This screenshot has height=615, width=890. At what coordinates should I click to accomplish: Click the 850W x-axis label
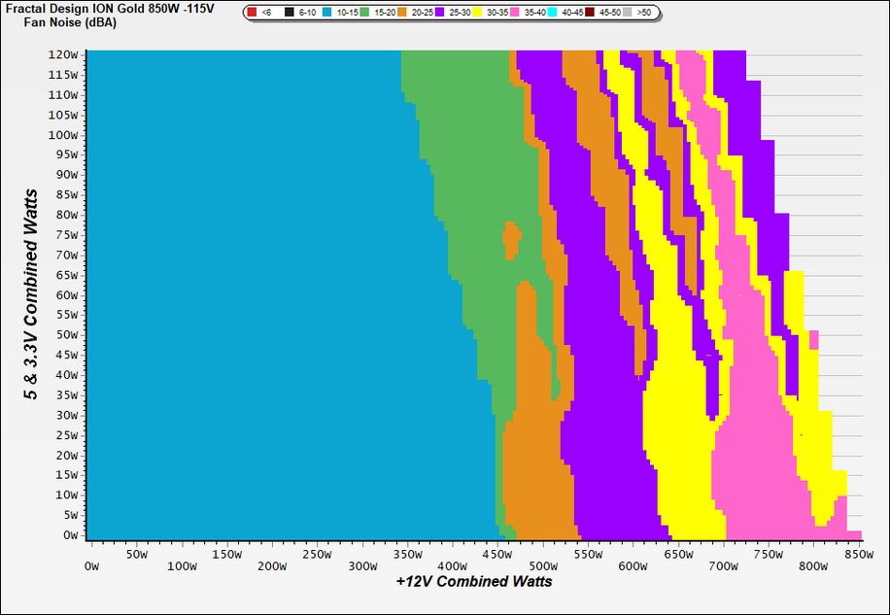click(x=859, y=555)
